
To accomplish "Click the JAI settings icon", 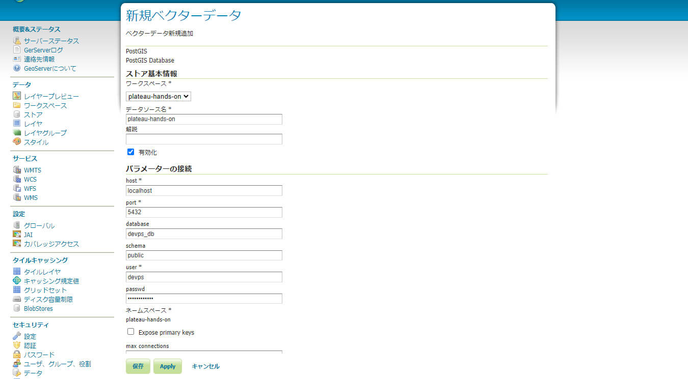I will 17,235.
